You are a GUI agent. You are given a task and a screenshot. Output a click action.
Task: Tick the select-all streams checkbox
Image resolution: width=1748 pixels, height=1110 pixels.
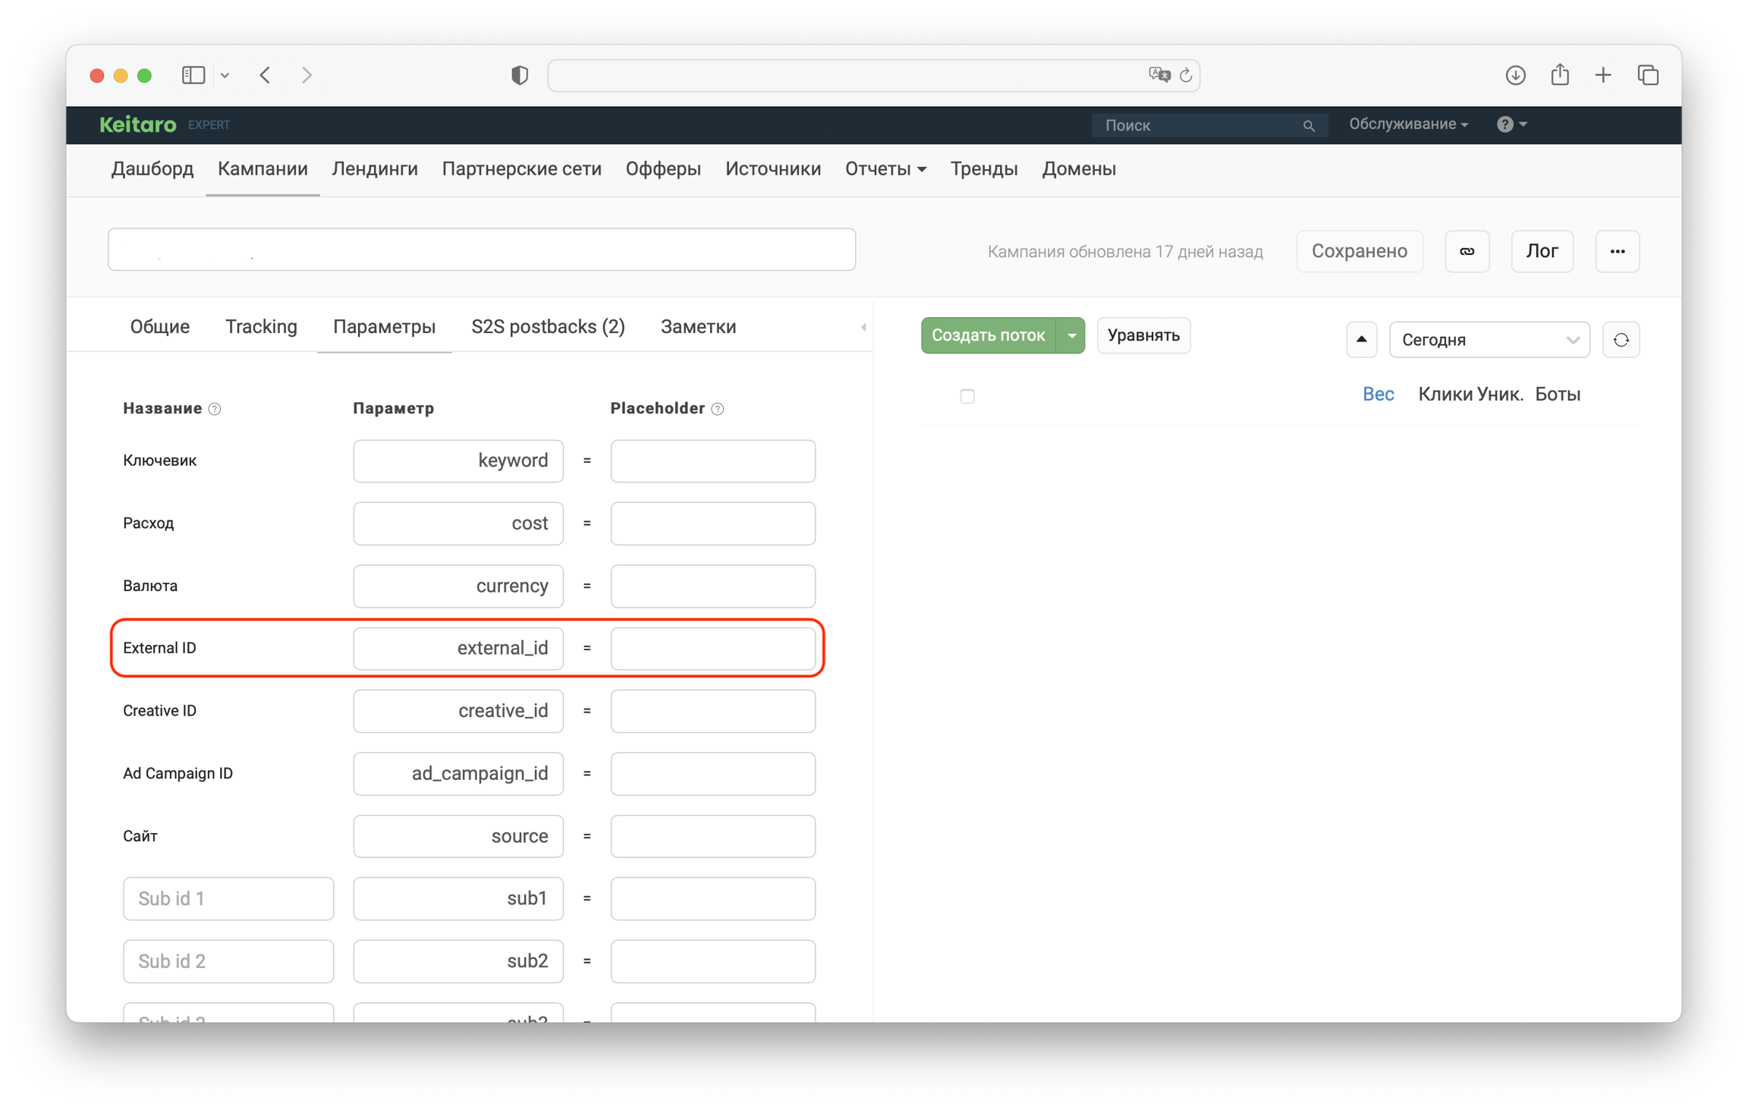967,396
